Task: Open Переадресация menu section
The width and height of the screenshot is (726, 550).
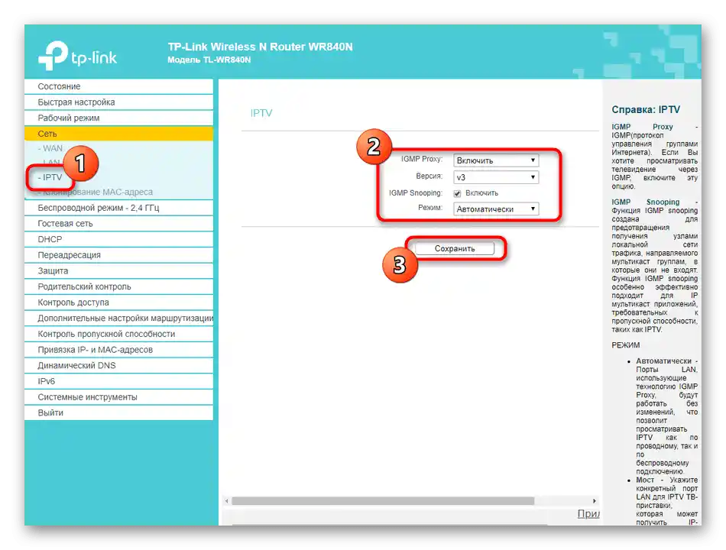Action: tap(118, 255)
